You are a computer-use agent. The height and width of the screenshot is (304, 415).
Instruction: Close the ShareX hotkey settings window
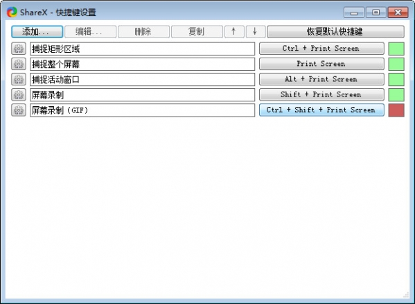(398, 12)
